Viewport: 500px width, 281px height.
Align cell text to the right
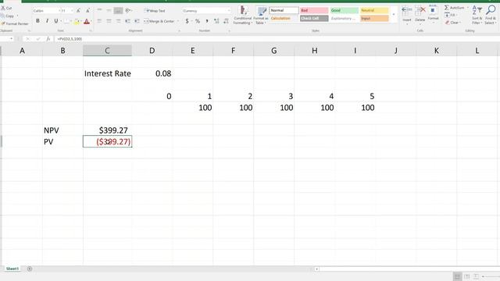(118, 21)
